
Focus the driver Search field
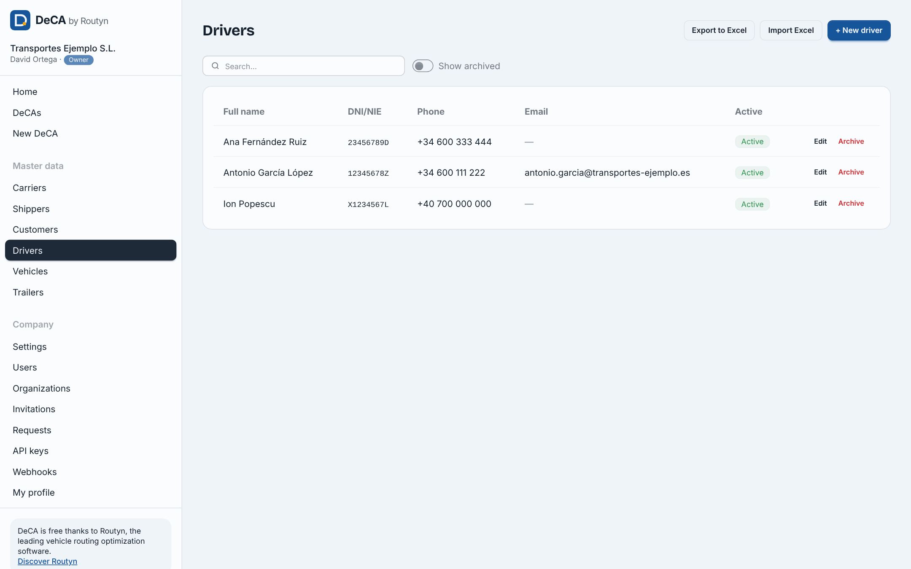click(x=303, y=66)
